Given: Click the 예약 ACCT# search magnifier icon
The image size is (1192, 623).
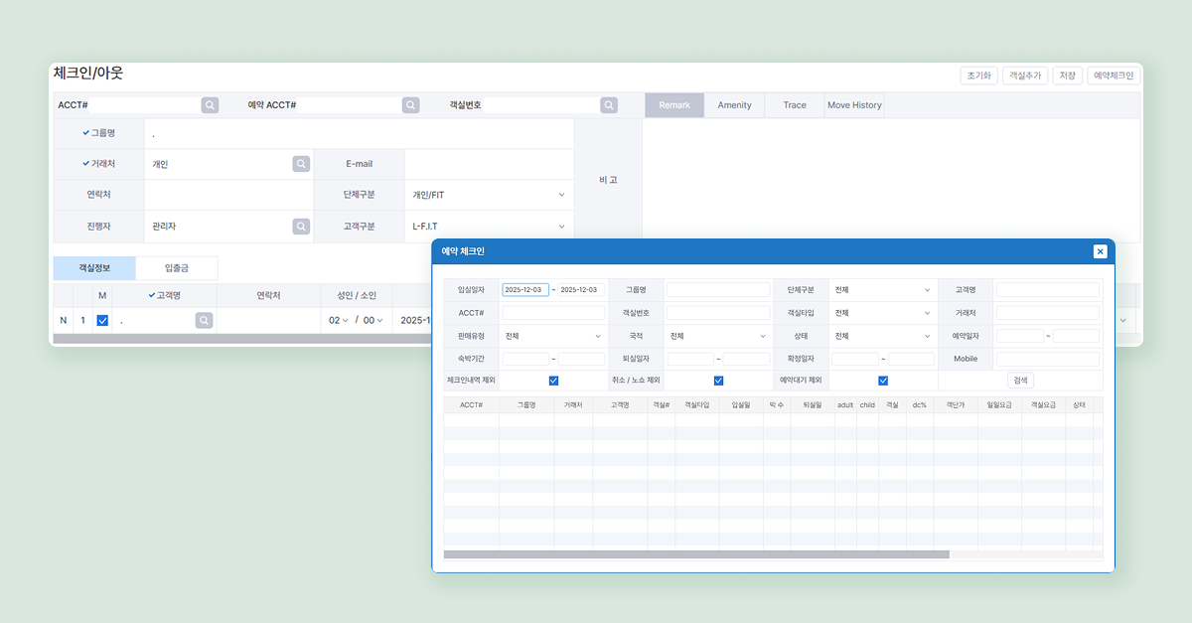Looking at the screenshot, I should click(x=410, y=104).
